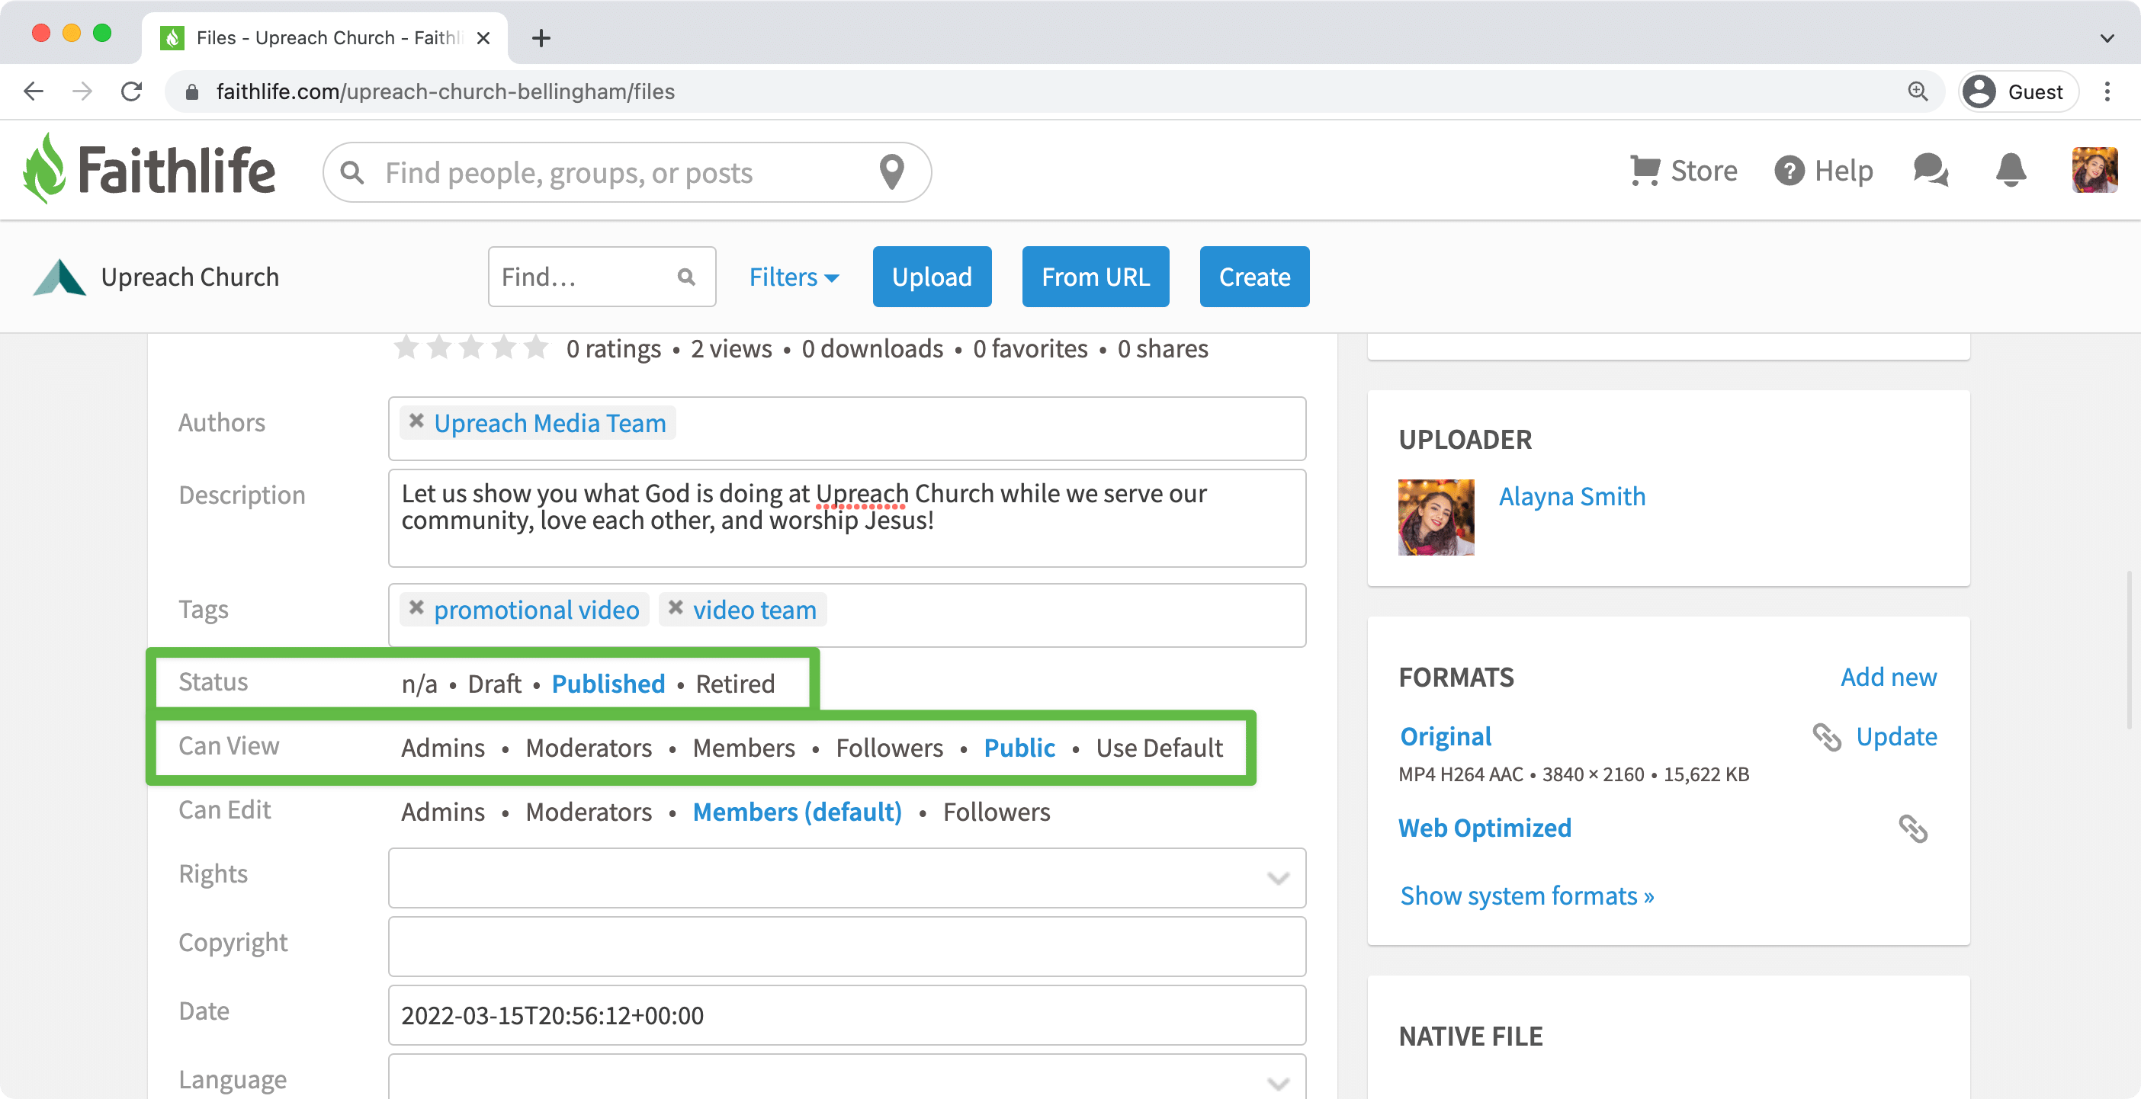Screen dimensions: 2141x1099
Task: Set Status to Retired
Action: (735, 684)
